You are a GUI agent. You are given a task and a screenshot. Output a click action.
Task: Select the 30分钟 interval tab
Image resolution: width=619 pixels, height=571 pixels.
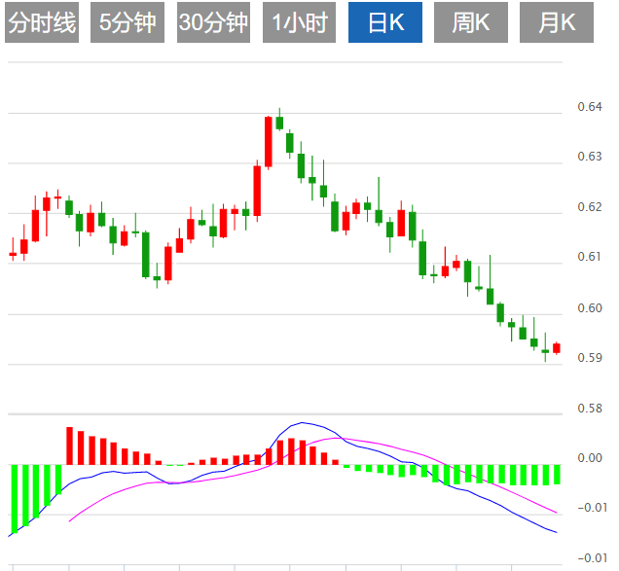[213, 22]
